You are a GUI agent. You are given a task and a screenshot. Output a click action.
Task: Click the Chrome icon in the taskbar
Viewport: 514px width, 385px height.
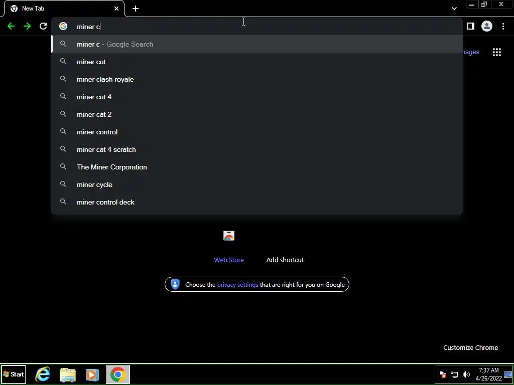pyautogui.click(x=118, y=374)
